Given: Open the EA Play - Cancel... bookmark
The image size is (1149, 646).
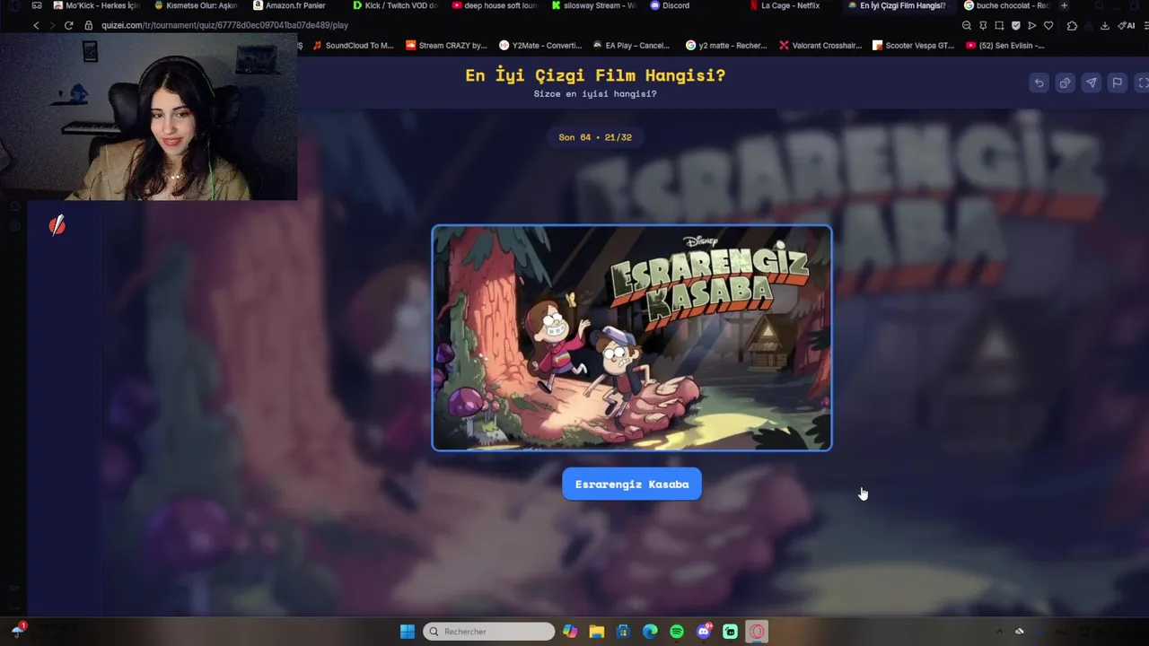Looking at the screenshot, I should [632, 45].
